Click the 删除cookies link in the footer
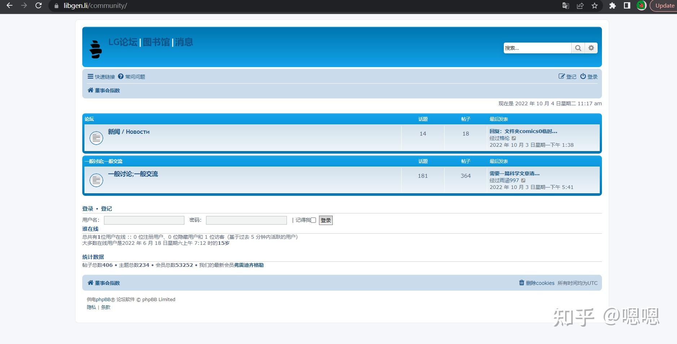Viewport: 677px width, 344px height. [537, 283]
